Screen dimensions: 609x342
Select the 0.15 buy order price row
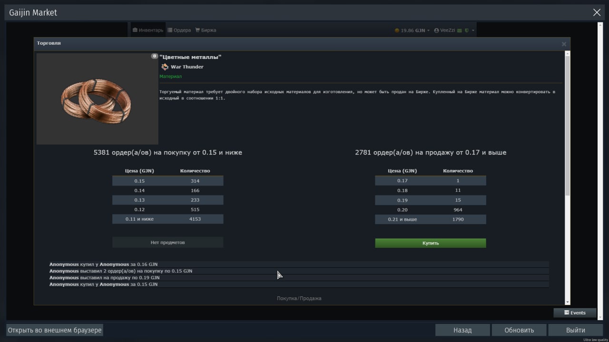[x=167, y=181]
